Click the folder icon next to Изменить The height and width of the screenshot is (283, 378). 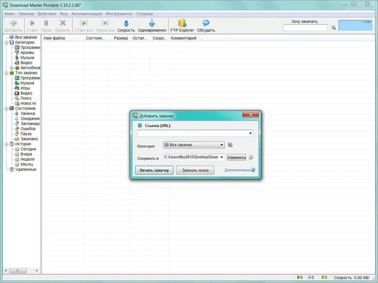tap(251, 157)
